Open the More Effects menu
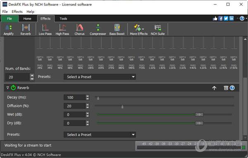This screenshot has width=248, height=158. pyautogui.click(x=139, y=30)
